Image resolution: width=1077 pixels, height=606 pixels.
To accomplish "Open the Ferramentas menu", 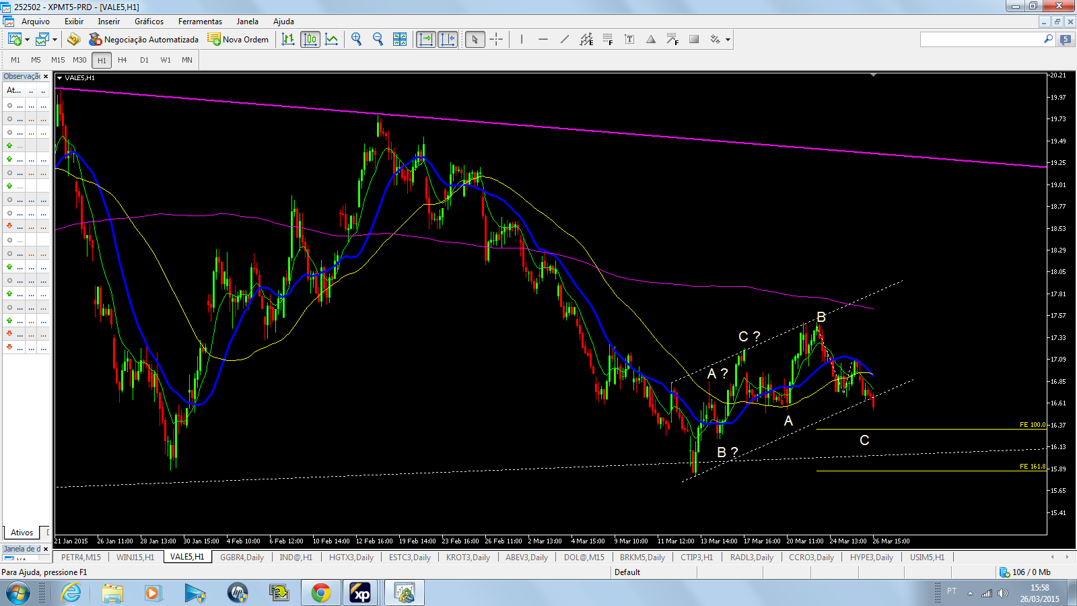I will point(201,22).
